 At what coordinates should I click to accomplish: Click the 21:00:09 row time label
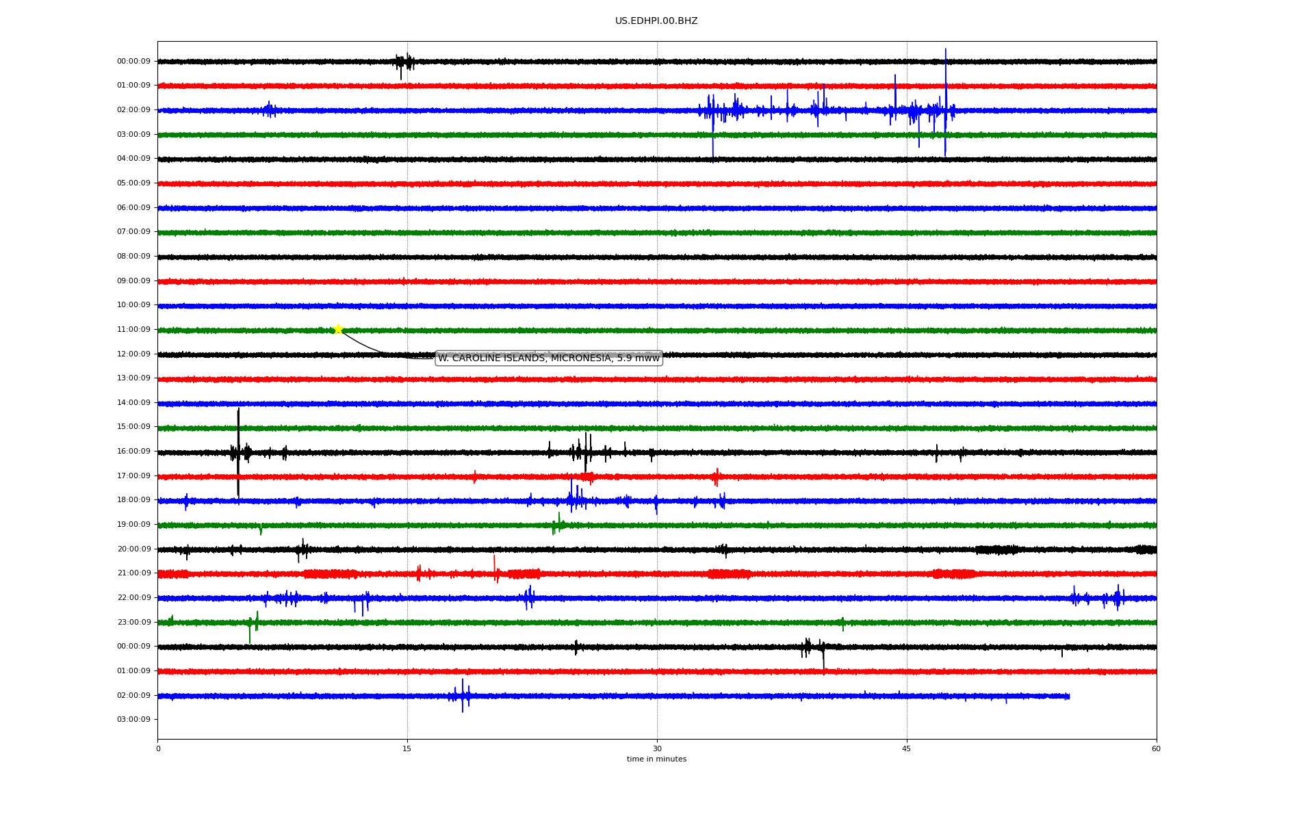133,573
